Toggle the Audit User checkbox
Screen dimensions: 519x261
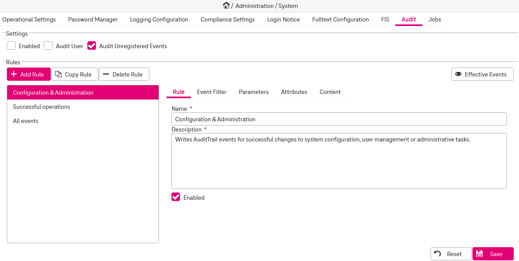(x=48, y=46)
